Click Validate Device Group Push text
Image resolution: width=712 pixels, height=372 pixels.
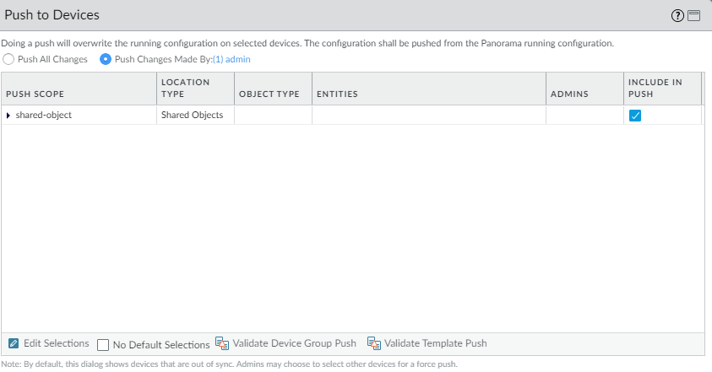point(294,343)
